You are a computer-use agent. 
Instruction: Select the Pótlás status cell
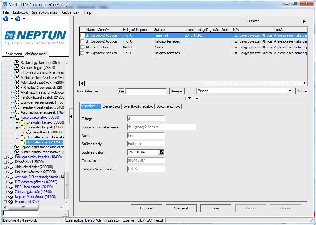point(168,47)
